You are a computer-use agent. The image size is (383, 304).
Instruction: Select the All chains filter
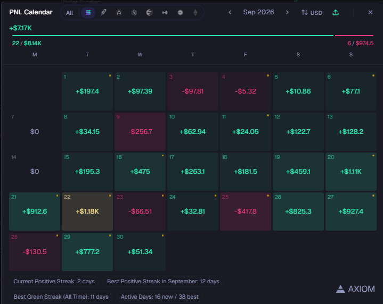[69, 13]
